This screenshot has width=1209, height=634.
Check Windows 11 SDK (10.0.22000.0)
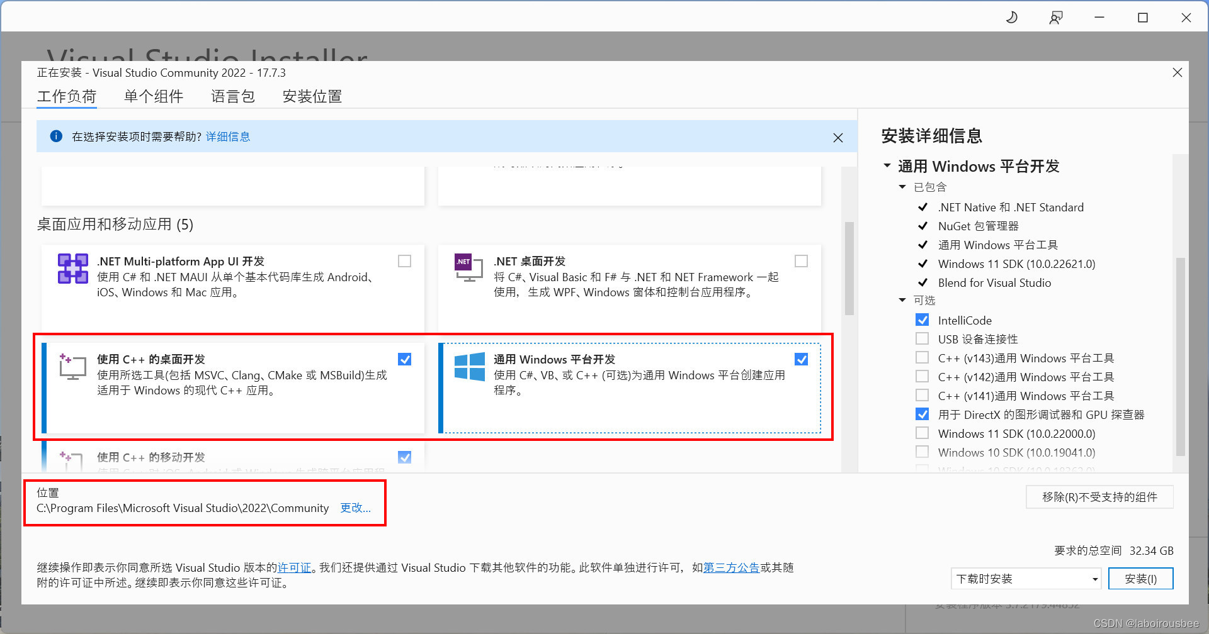tap(922, 433)
